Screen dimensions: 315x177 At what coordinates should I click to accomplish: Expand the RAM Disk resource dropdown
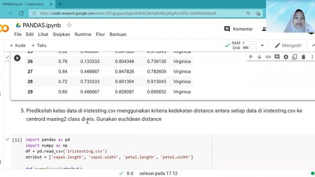point(262,46)
